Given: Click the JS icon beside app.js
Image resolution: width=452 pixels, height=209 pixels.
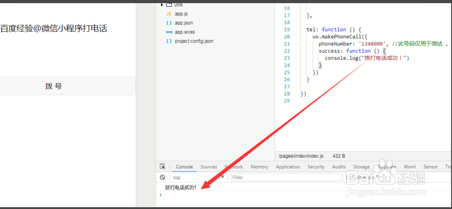Looking at the screenshot, I should tap(169, 14).
